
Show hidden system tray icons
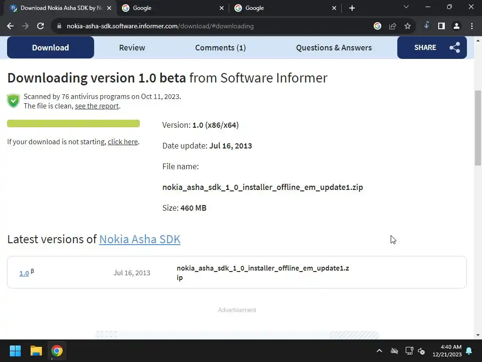379,351
